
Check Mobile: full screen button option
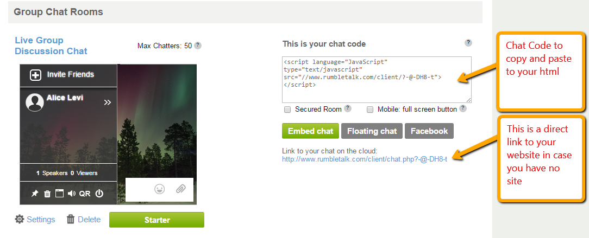[370, 110]
